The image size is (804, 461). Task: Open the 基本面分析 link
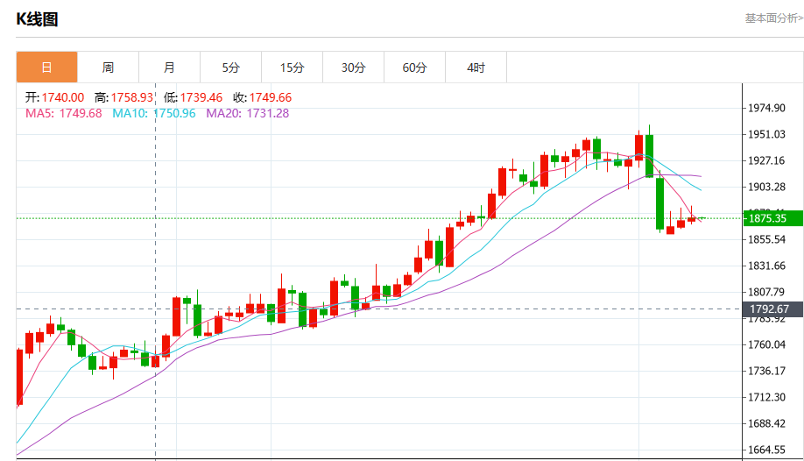pyautogui.click(x=772, y=18)
